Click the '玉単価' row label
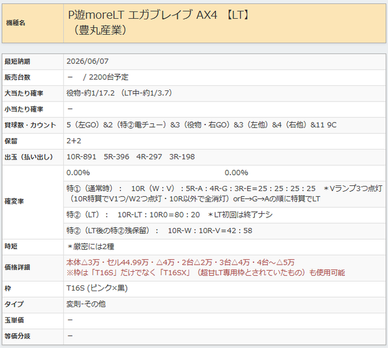The image size is (388, 348). click(x=14, y=320)
